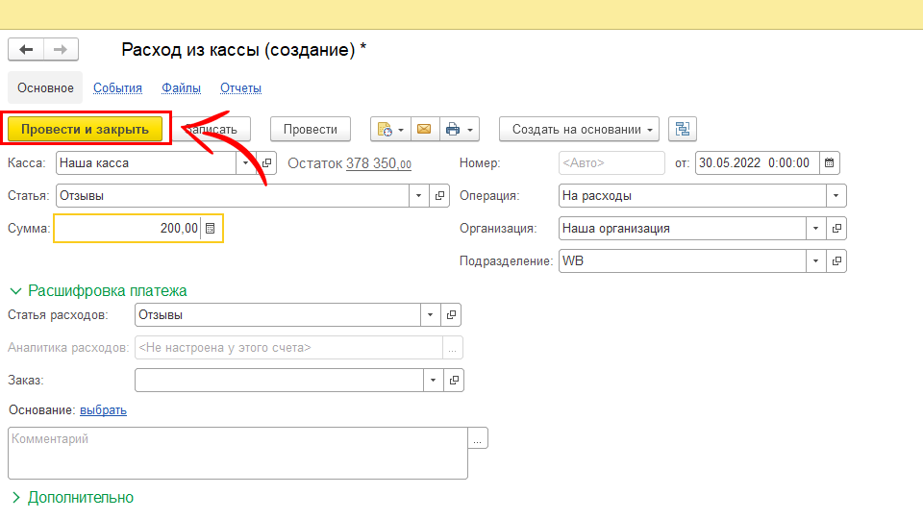Image resolution: width=923 pixels, height=519 pixels.
Task: Click the printer icon in toolbar
Action: [x=454, y=130]
